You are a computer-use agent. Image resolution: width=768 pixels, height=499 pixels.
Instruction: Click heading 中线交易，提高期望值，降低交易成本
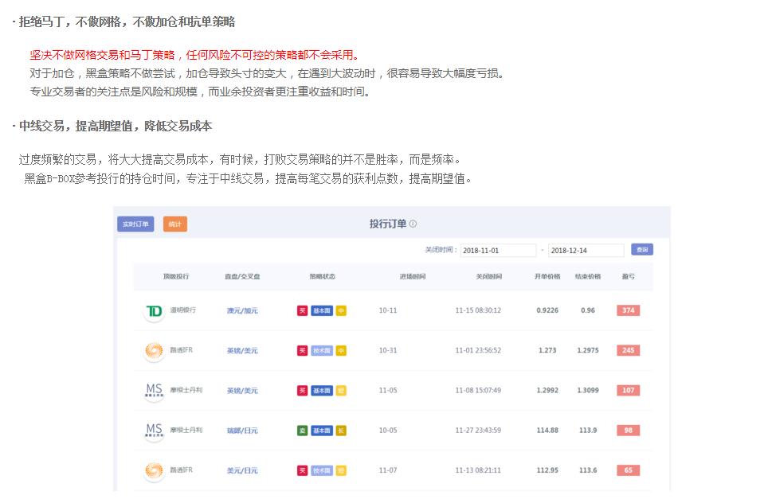point(115,127)
